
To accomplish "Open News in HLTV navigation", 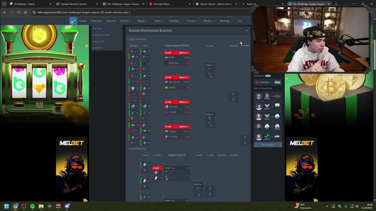I will 83,21.
